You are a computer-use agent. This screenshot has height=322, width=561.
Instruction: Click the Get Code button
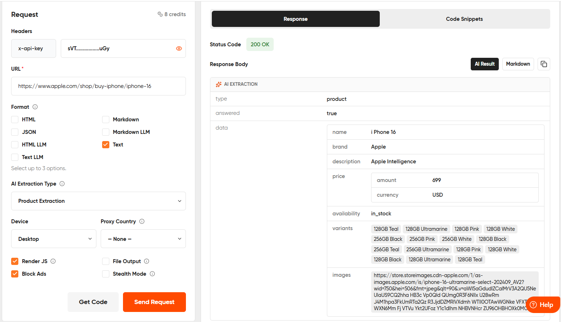pyautogui.click(x=93, y=302)
